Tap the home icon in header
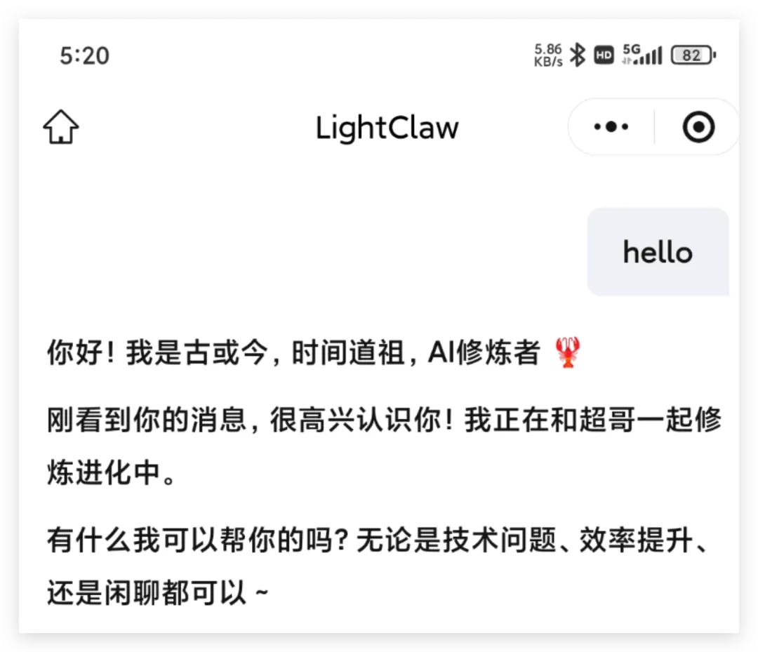This screenshot has height=652, width=758. [x=61, y=127]
